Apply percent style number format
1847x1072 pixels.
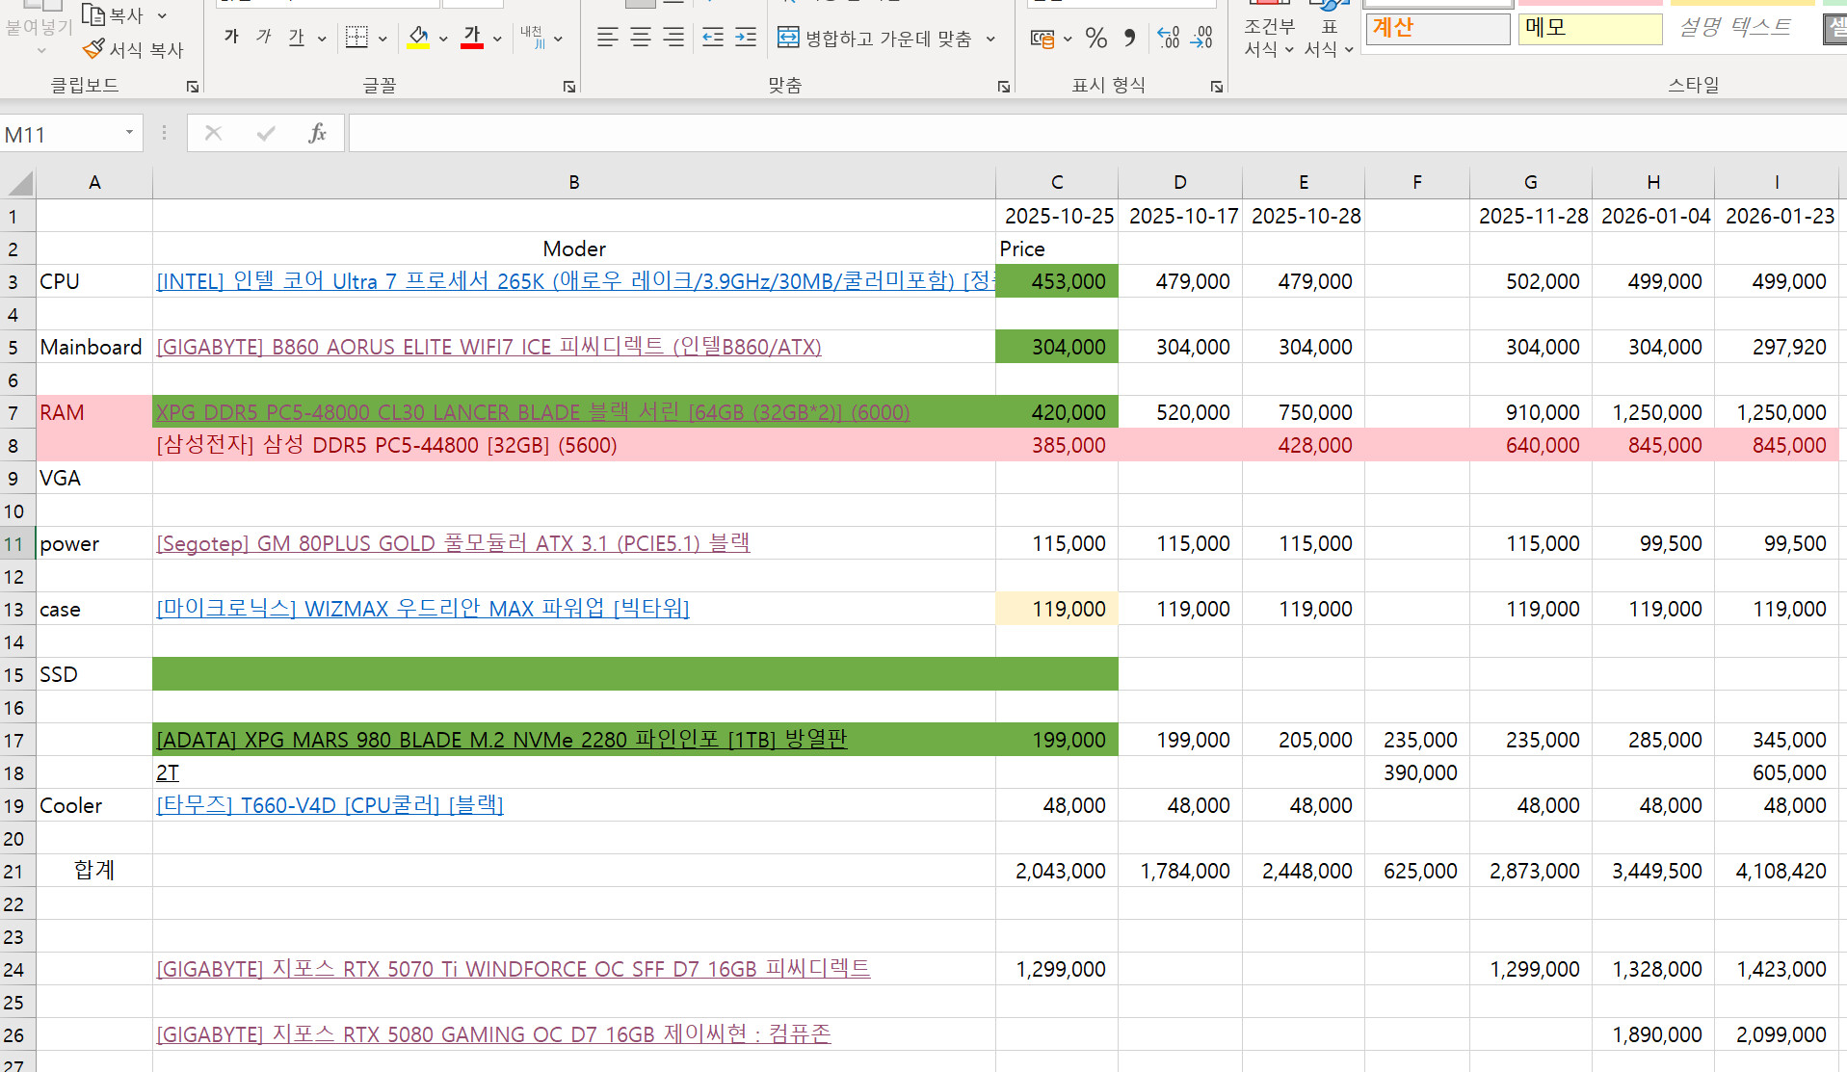click(1095, 39)
